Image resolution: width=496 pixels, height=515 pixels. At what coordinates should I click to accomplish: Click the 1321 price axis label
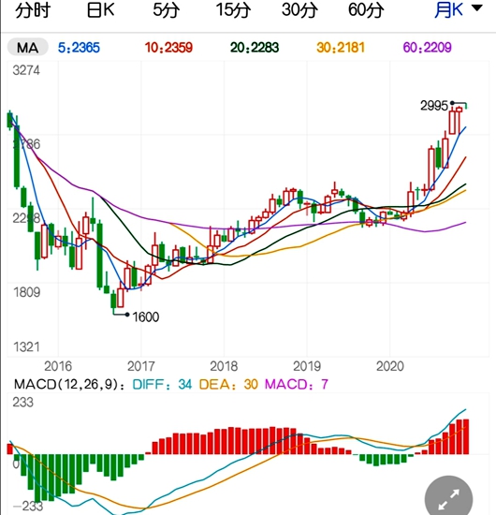[26, 347]
